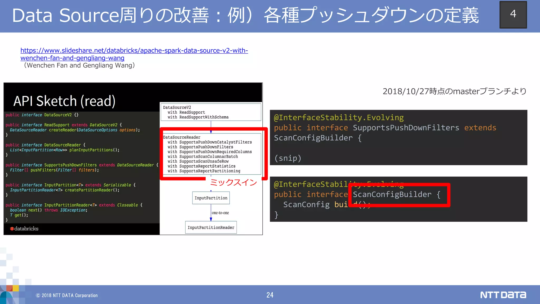Select the InputPartitionReader diagram box
The height and width of the screenshot is (304, 540).
pyautogui.click(x=211, y=227)
